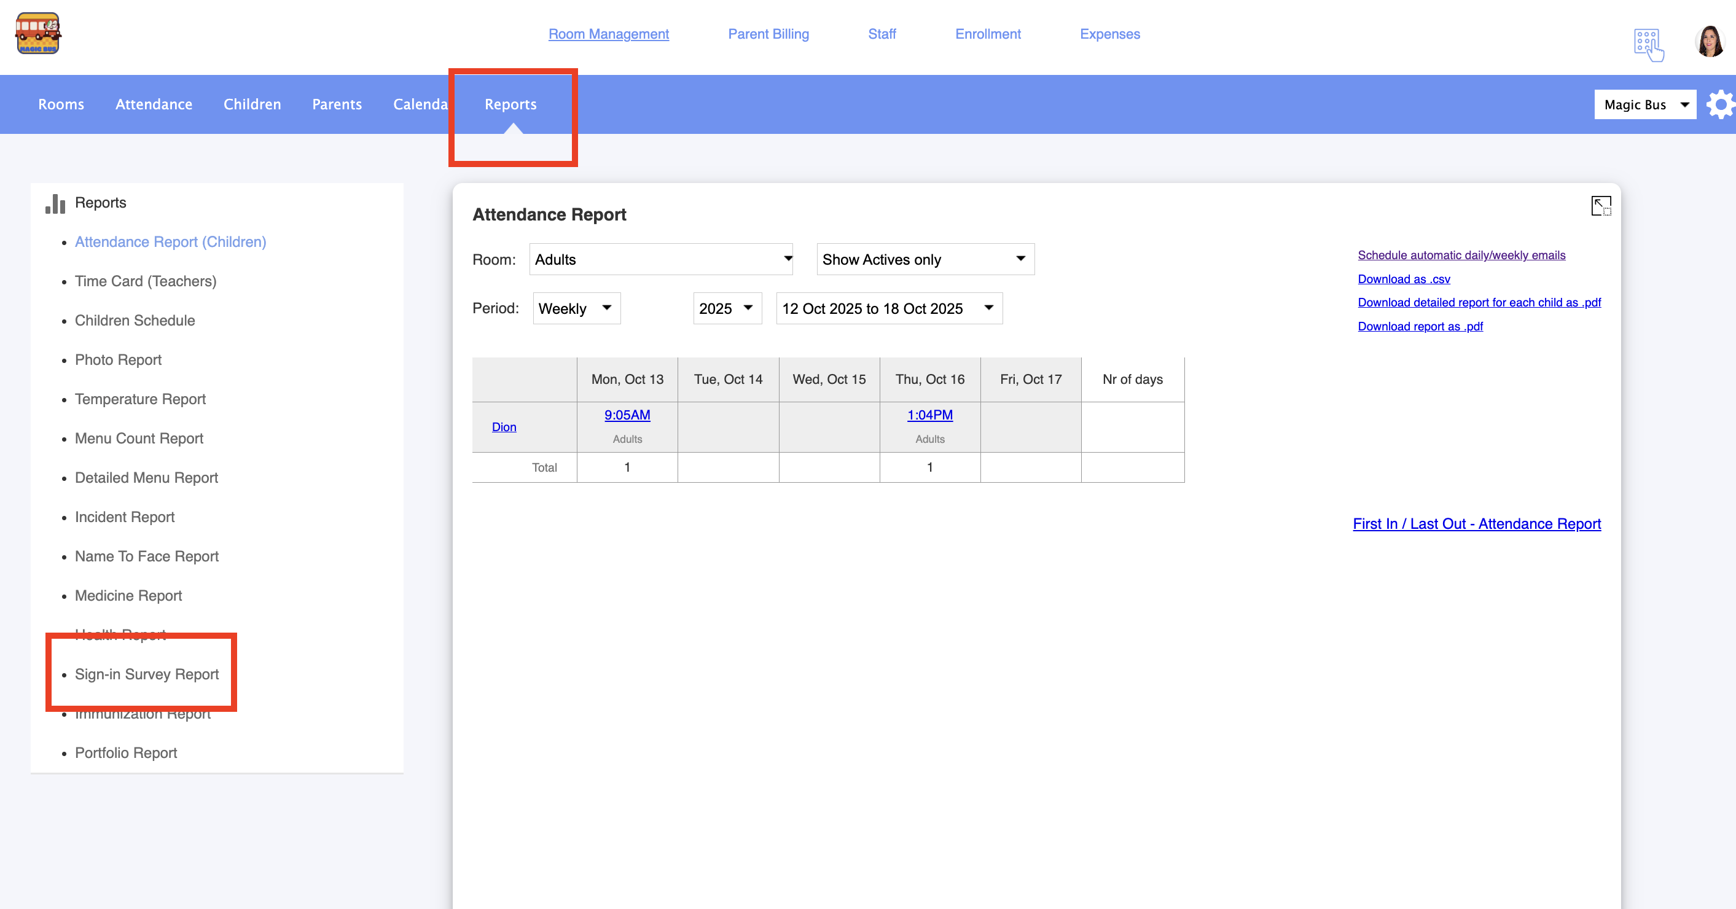The width and height of the screenshot is (1736, 909).
Task: Open the Magic Bus center dropdown
Action: pyautogui.click(x=1644, y=104)
